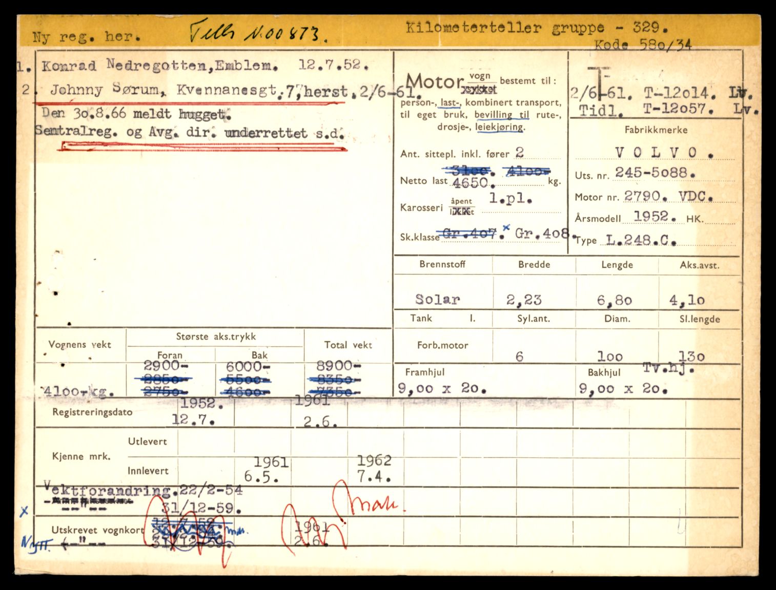
Task: Click the Aks.avst. value 4,10
Action: (x=687, y=300)
